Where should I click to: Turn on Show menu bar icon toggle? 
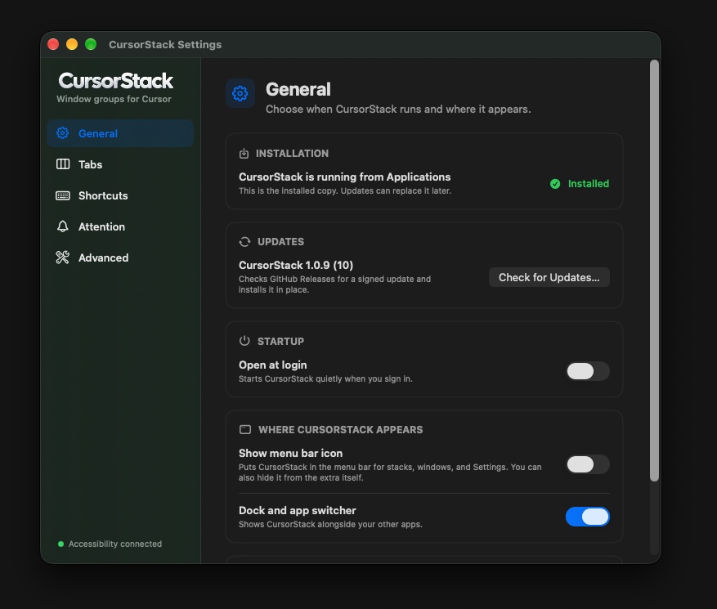click(588, 464)
